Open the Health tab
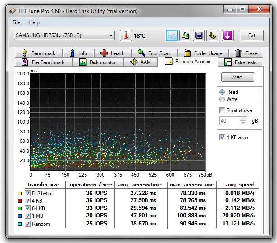 pos(113,53)
